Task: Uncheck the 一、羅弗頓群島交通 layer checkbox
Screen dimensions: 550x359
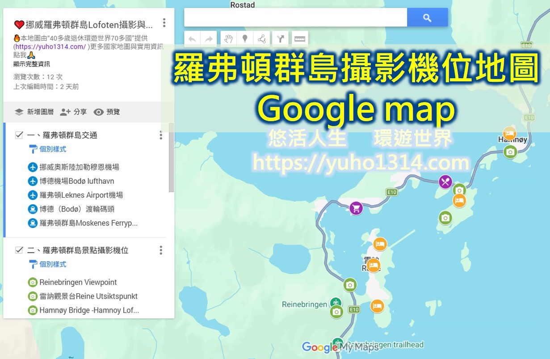Action: pyautogui.click(x=19, y=135)
